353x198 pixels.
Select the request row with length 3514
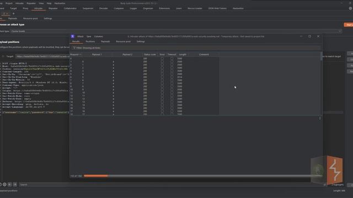tap(144, 77)
